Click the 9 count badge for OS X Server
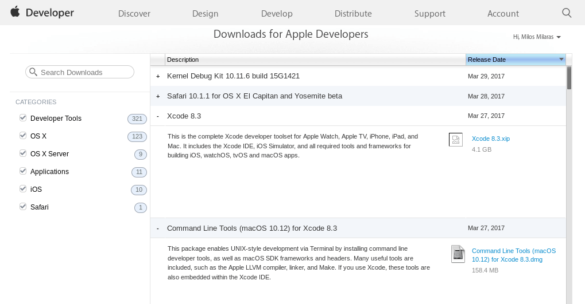Screen dimensions: 585x304 click(x=140, y=154)
